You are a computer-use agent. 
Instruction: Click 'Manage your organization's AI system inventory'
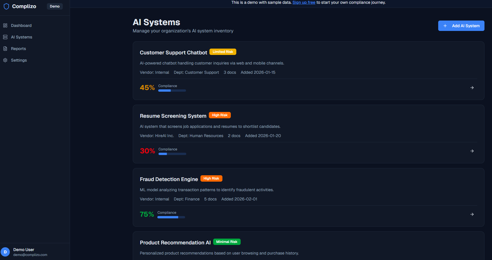pyautogui.click(x=183, y=31)
